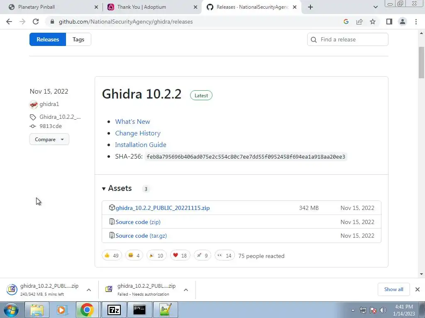Open the What's New link

(x=132, y=122)
